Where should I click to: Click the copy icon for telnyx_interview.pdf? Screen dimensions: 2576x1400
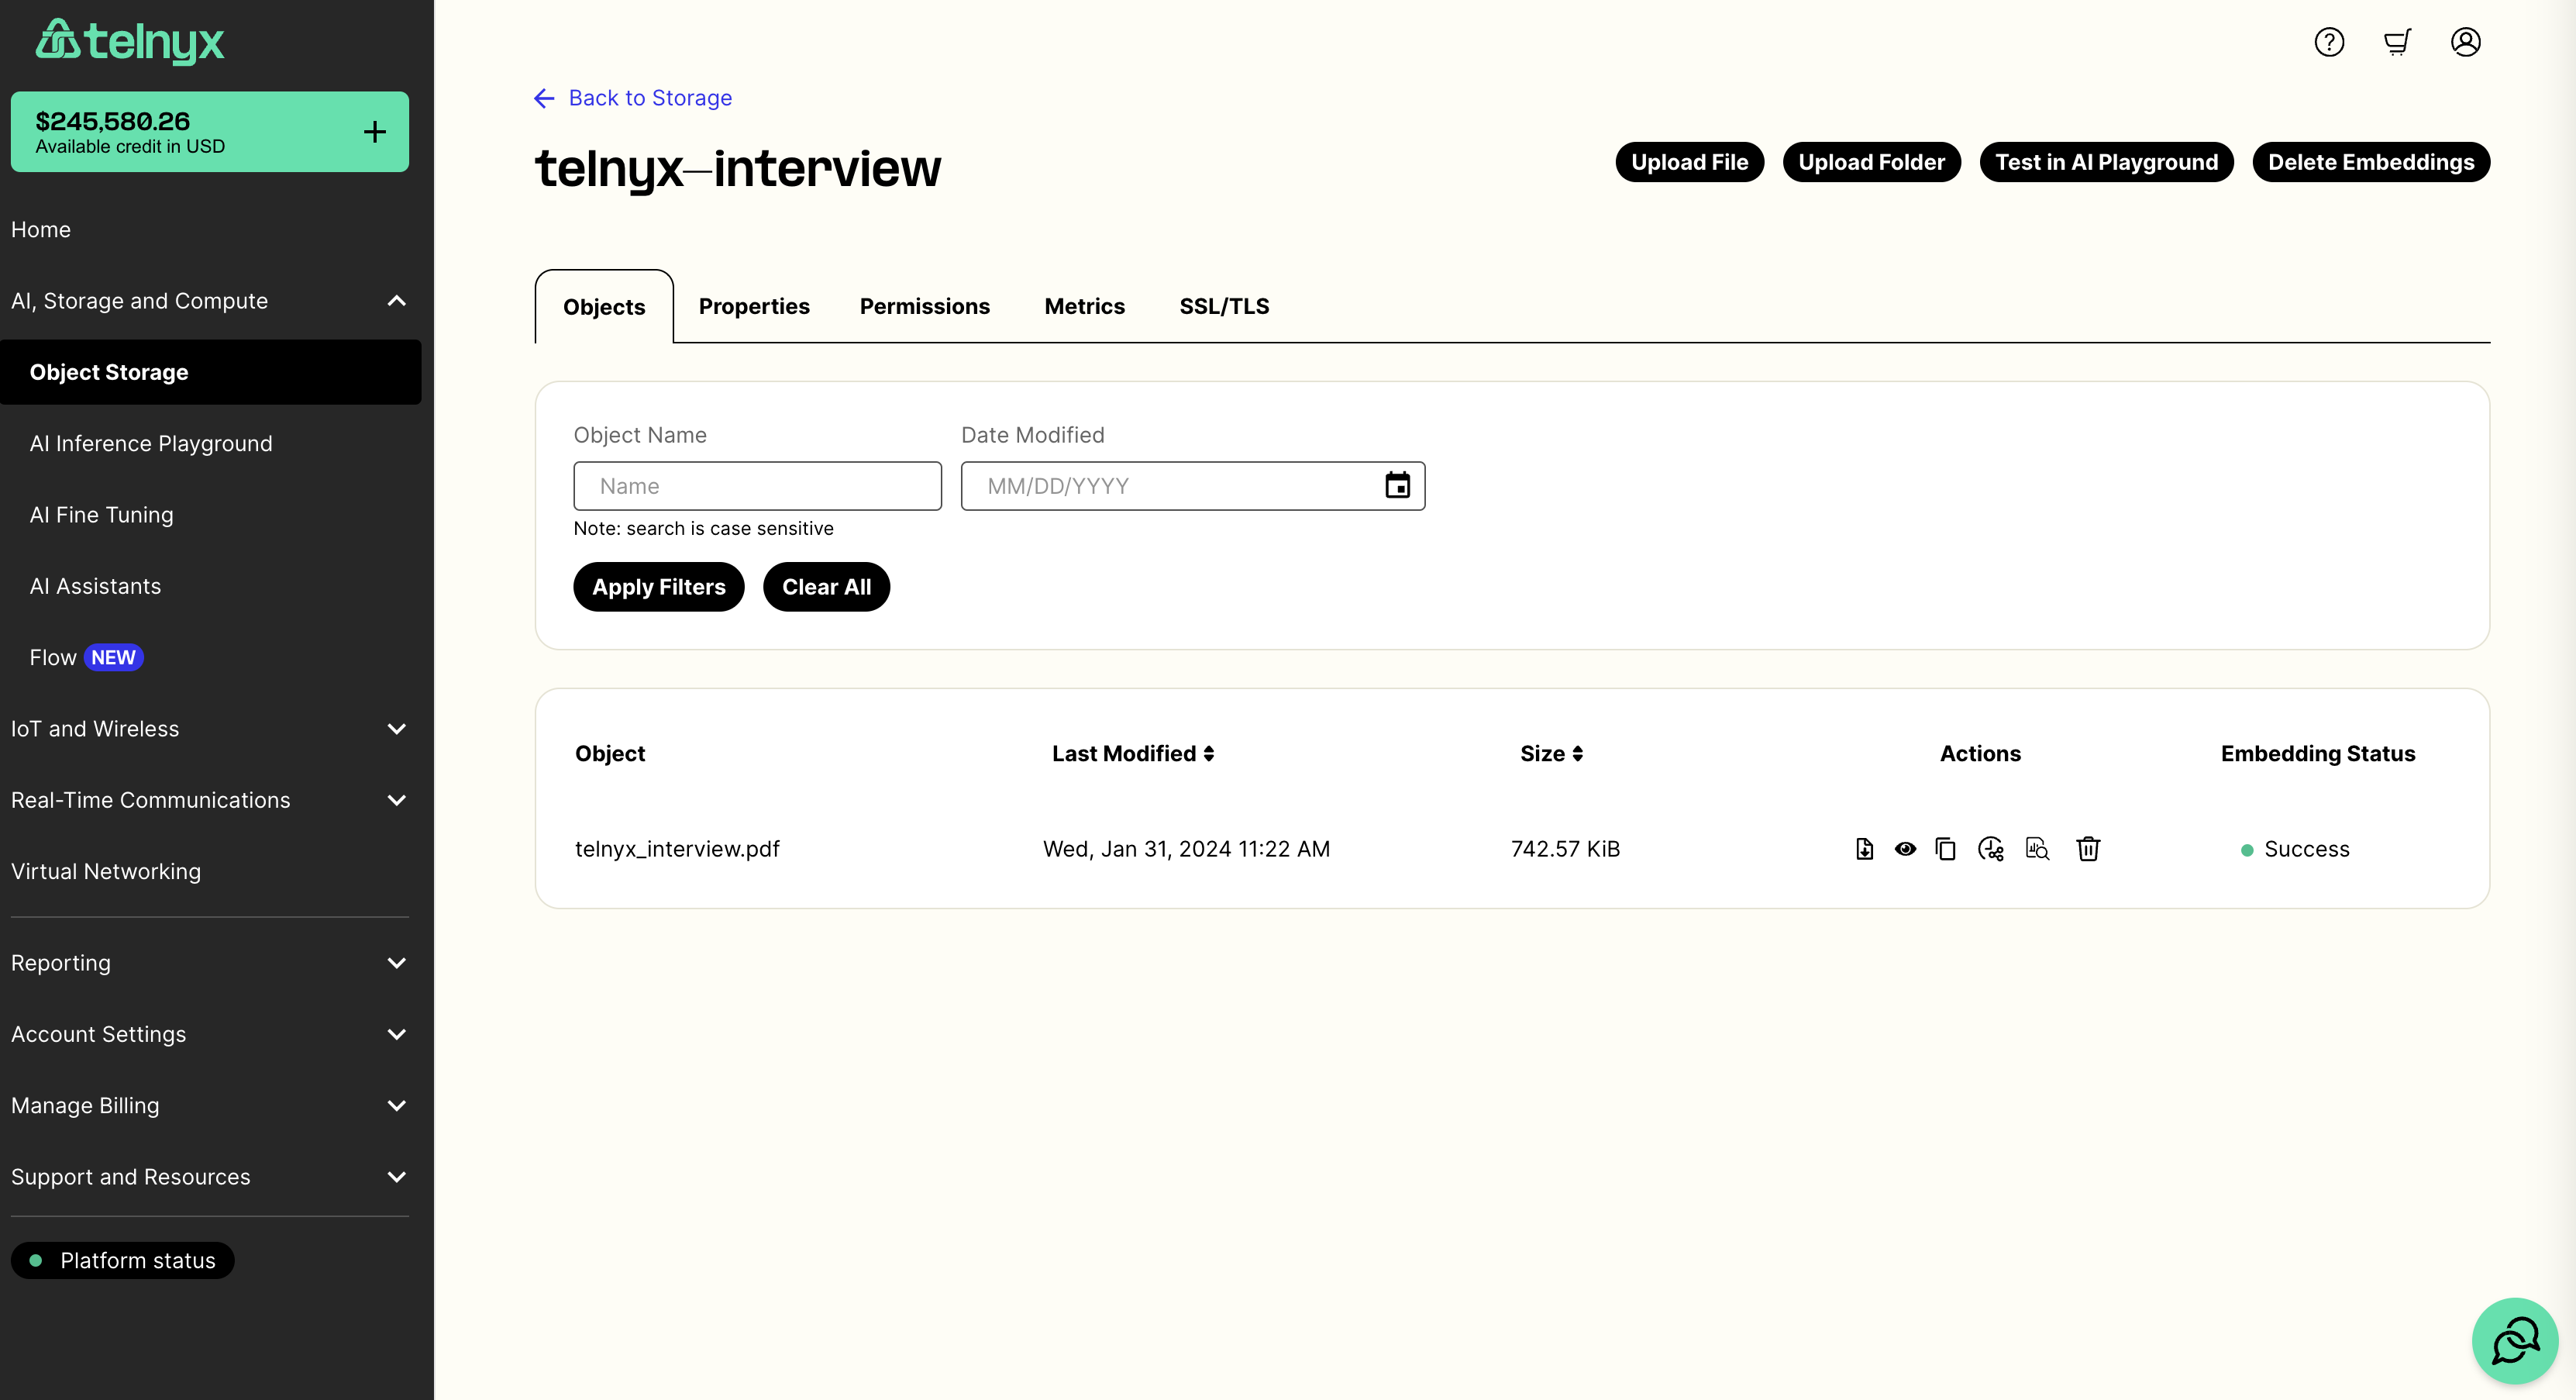coord(1944,848)
